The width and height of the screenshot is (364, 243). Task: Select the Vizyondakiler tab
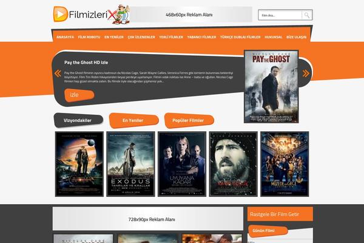coord(78,120)
